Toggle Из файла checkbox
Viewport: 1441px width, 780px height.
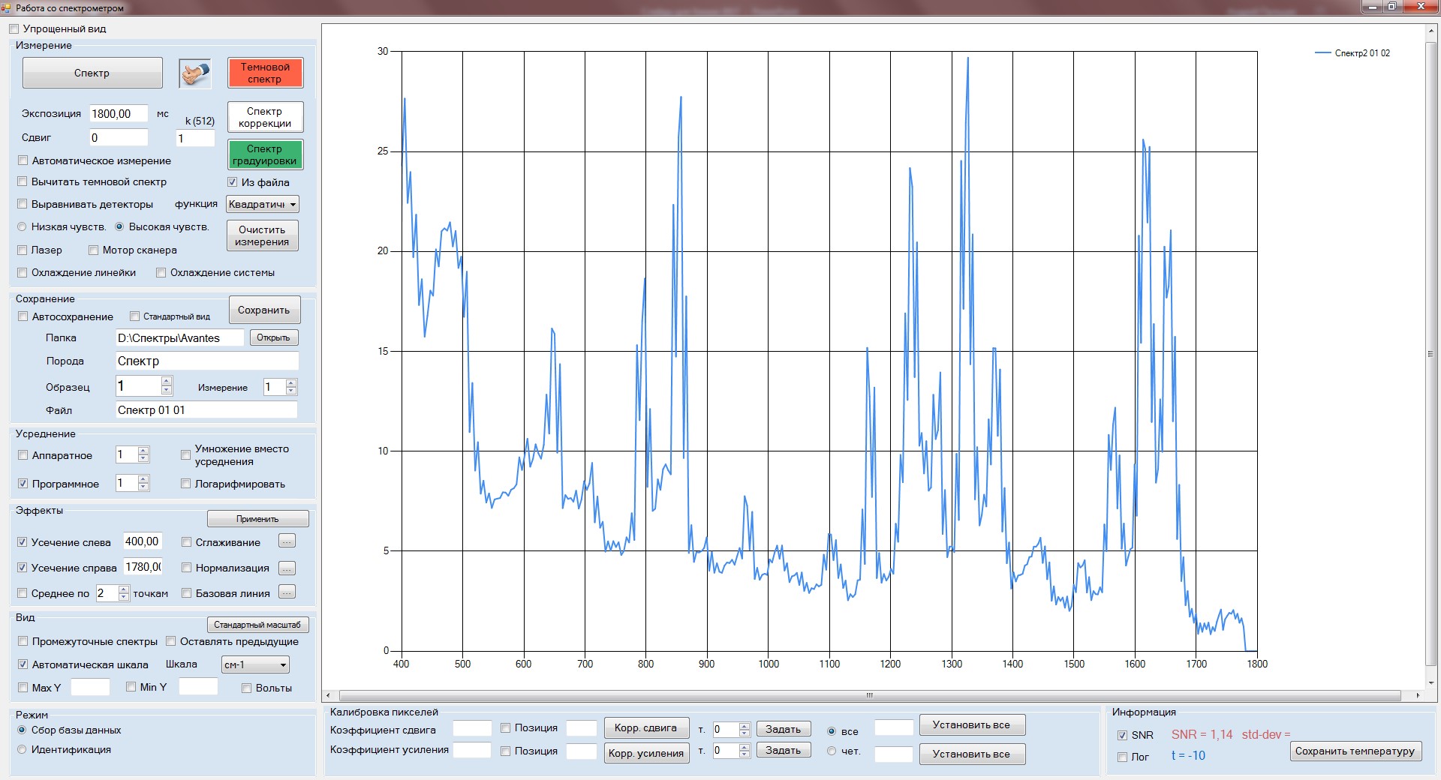[233, 181]
